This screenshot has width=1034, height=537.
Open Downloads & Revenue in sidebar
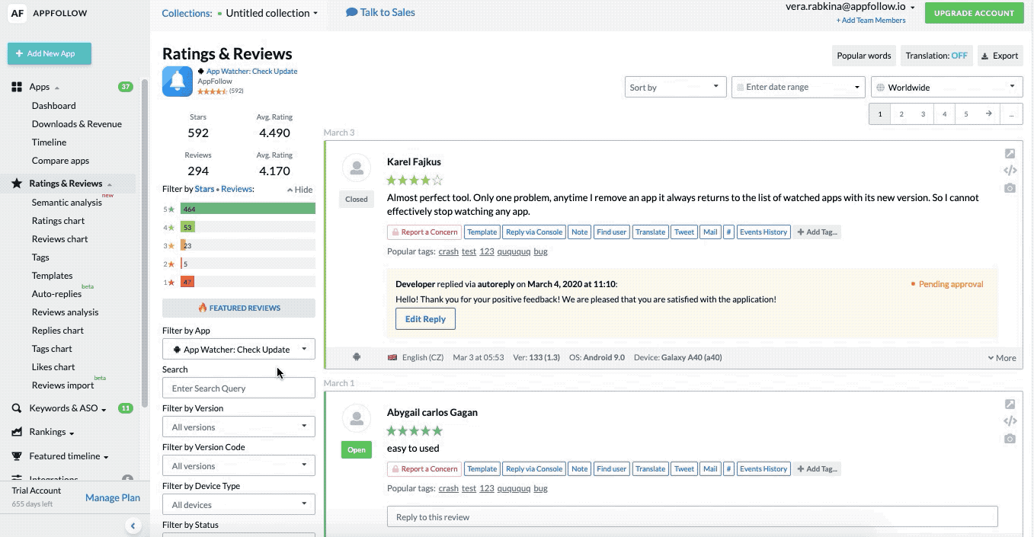(76, 124)
